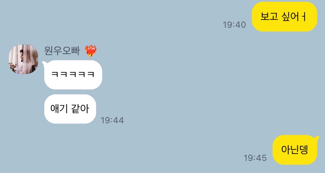Select the yellow 아닌뎅 message bubble

pos(295,150)
